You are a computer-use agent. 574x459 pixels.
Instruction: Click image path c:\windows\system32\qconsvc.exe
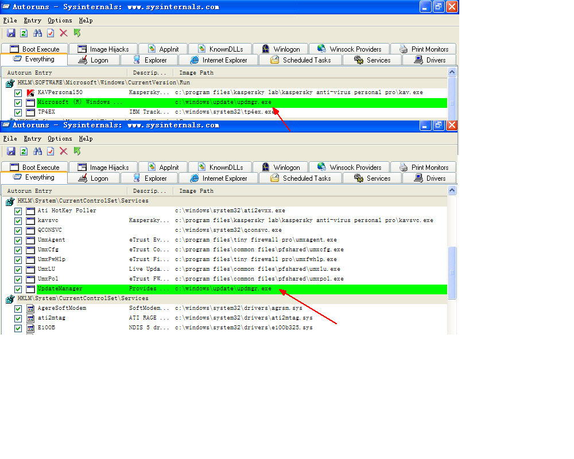tap(228, 230)
